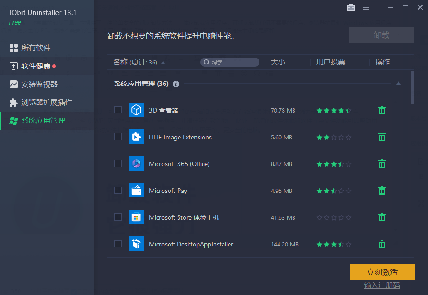The image size is (428, 295).
Task: Select Microsoft 365 (Office) checkbox
Action: coord(118,163)
